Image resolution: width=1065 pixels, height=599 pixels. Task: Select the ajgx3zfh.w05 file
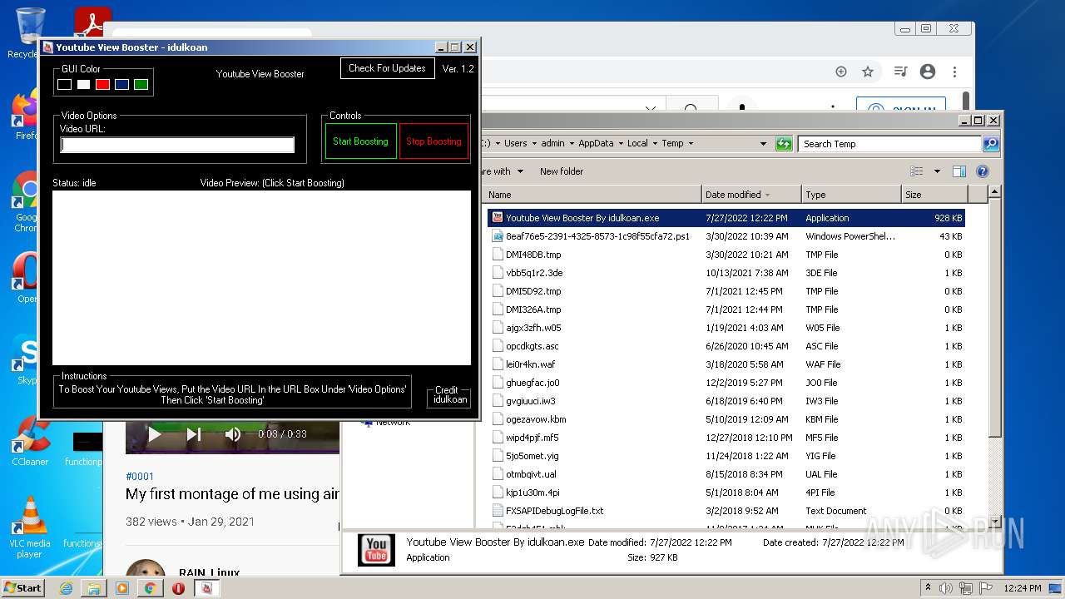726,328
